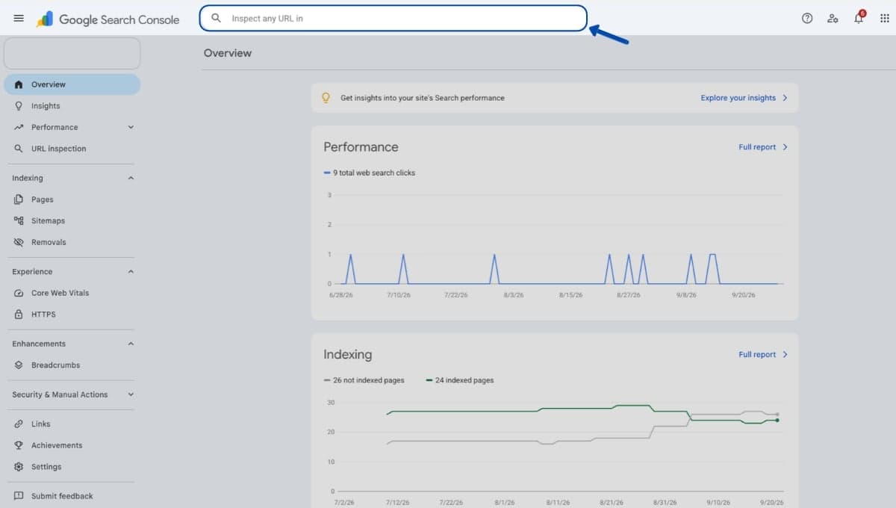The height and width of the screenshot is (508, 896).
Task: Open the Google apps grid
Action: (885, 19)
